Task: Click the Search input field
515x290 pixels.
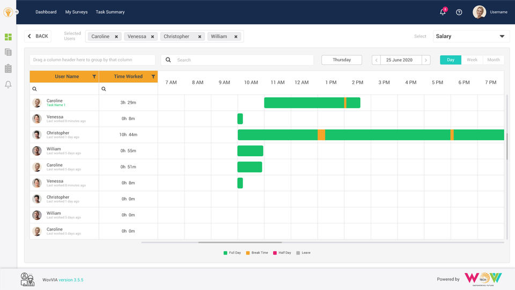Action: point(237,60)
